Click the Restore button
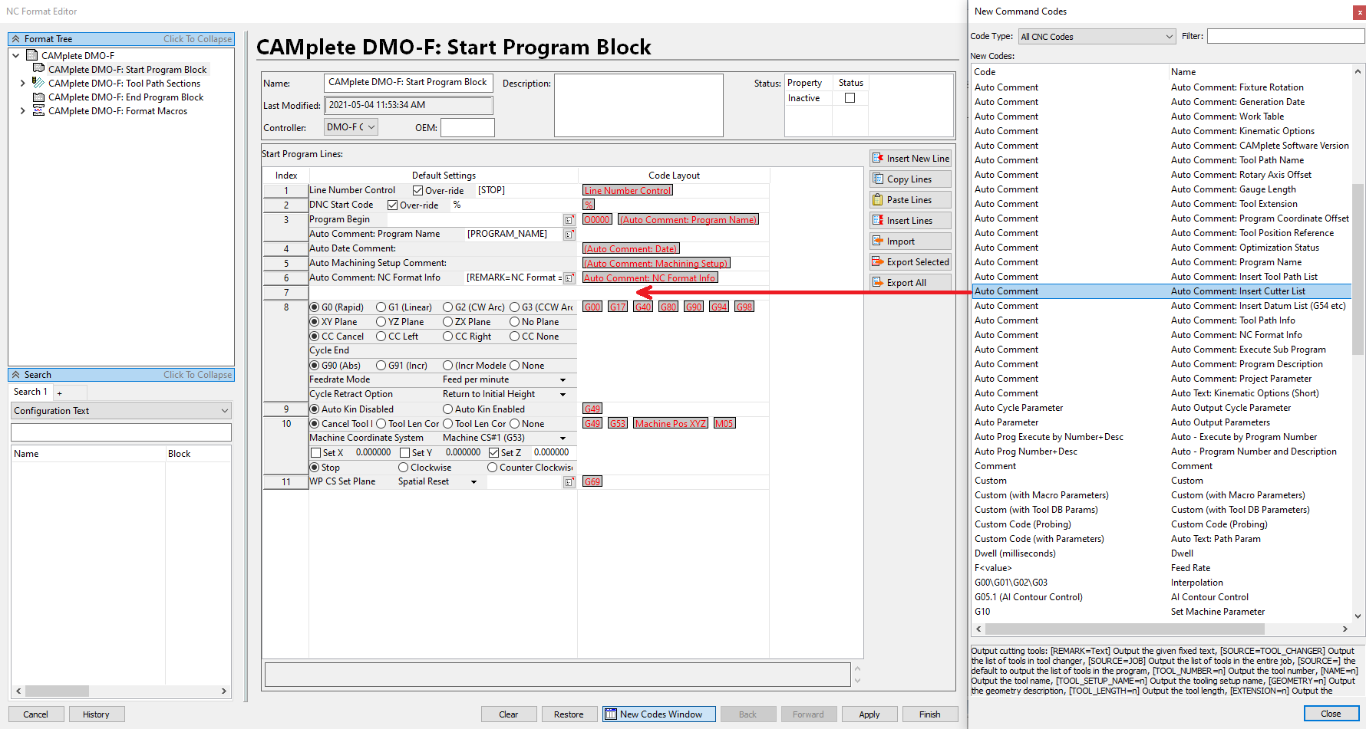The image size is (1366, 729). pyautogui.click(x=569, y=714)
